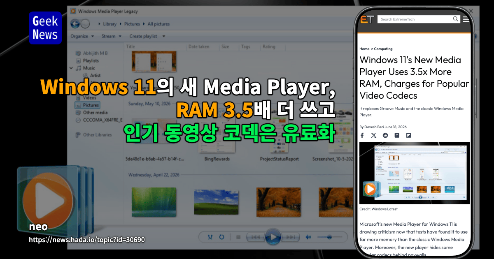
Task: Select Abhijith M B library node
Action: (91, 53)
